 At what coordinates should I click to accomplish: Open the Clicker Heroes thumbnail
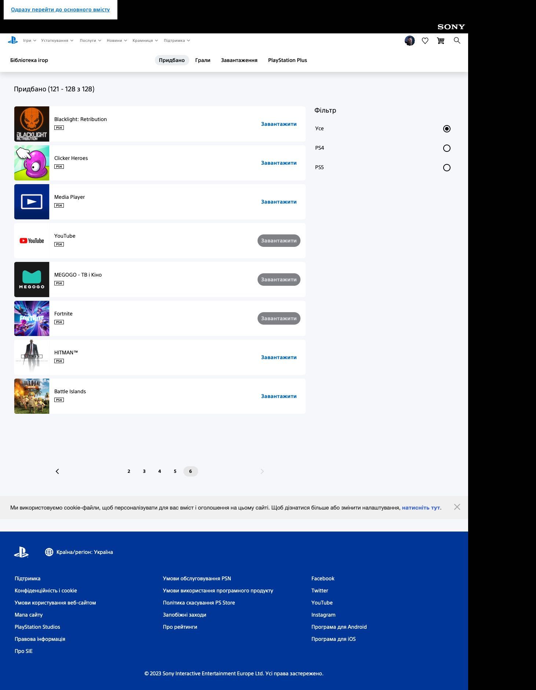(x=32, y=163)
